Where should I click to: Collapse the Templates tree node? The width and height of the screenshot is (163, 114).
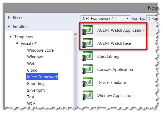[x=11, y=37]
